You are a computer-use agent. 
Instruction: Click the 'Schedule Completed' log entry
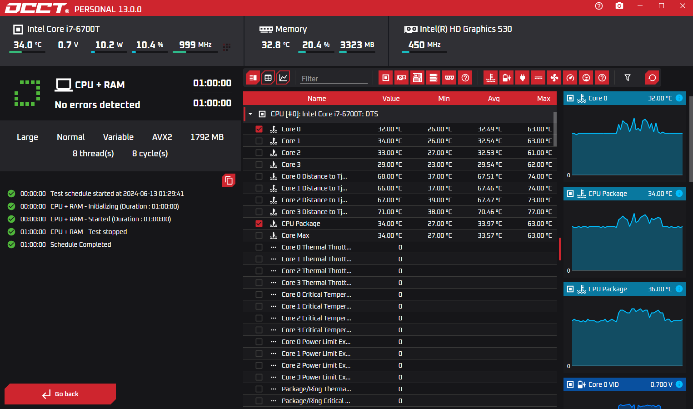(80, 244)
